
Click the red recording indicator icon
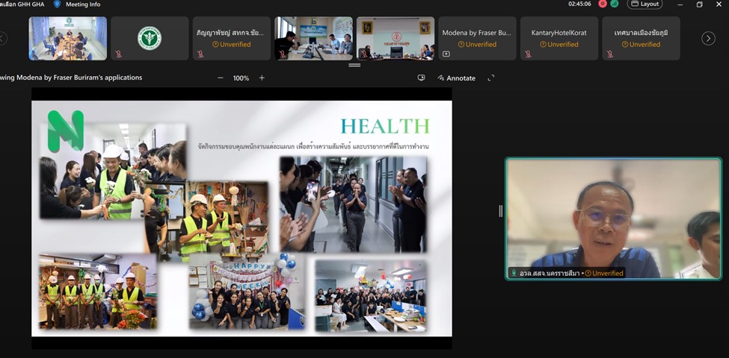click(603, 4)
